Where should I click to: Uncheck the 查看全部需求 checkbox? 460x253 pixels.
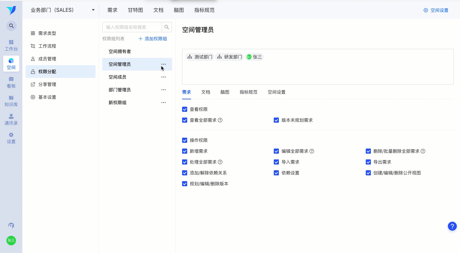[185, 120]
